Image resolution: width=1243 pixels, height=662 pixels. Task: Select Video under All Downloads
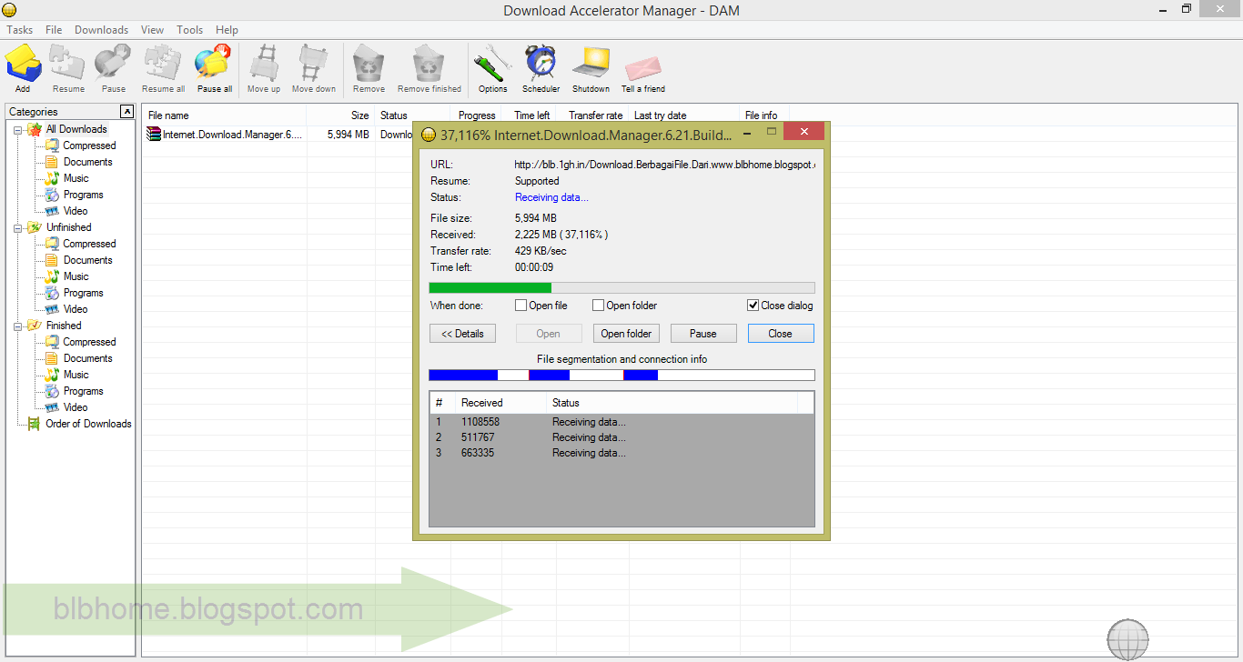click(x=76, y=211)
